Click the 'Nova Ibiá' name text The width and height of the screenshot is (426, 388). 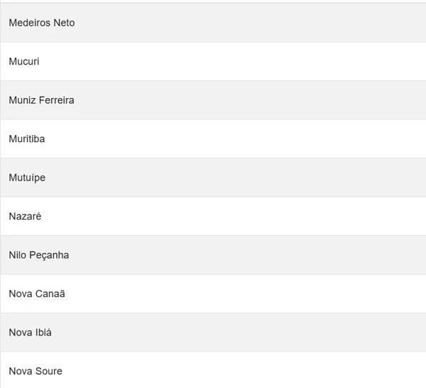[x=31, y=333]
